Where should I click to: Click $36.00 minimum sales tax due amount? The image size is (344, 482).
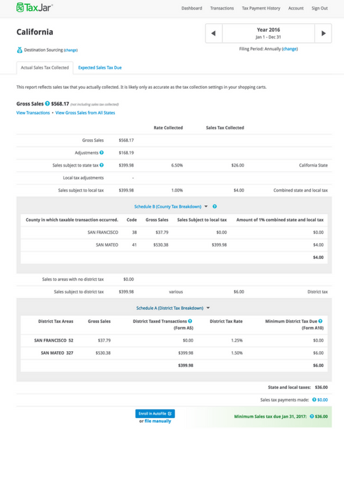tap(321, 417)
